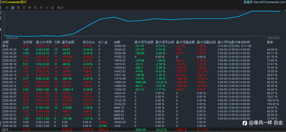Click the 次数 column header
The height and width of the screenshot is (132, 286).
(57, 42)
